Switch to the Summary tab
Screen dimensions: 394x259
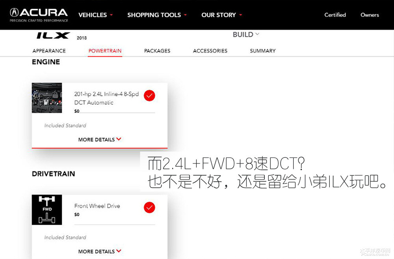pyautogui.click(x=262, y=51)
